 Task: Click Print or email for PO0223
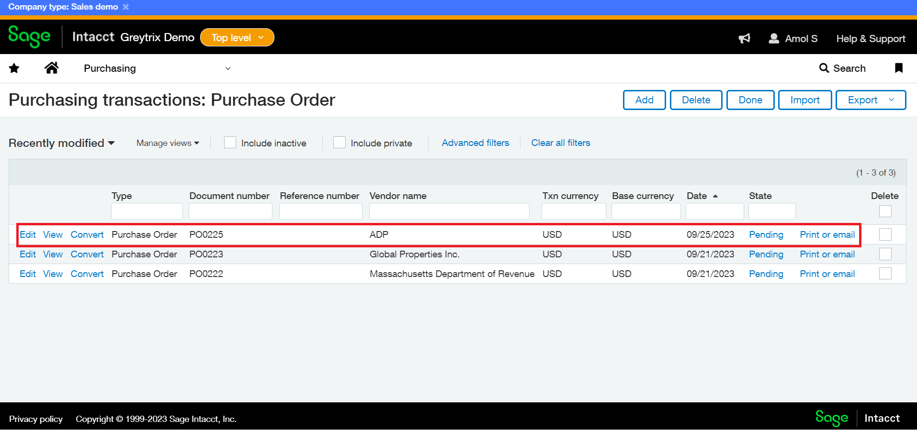pos(827,254)
